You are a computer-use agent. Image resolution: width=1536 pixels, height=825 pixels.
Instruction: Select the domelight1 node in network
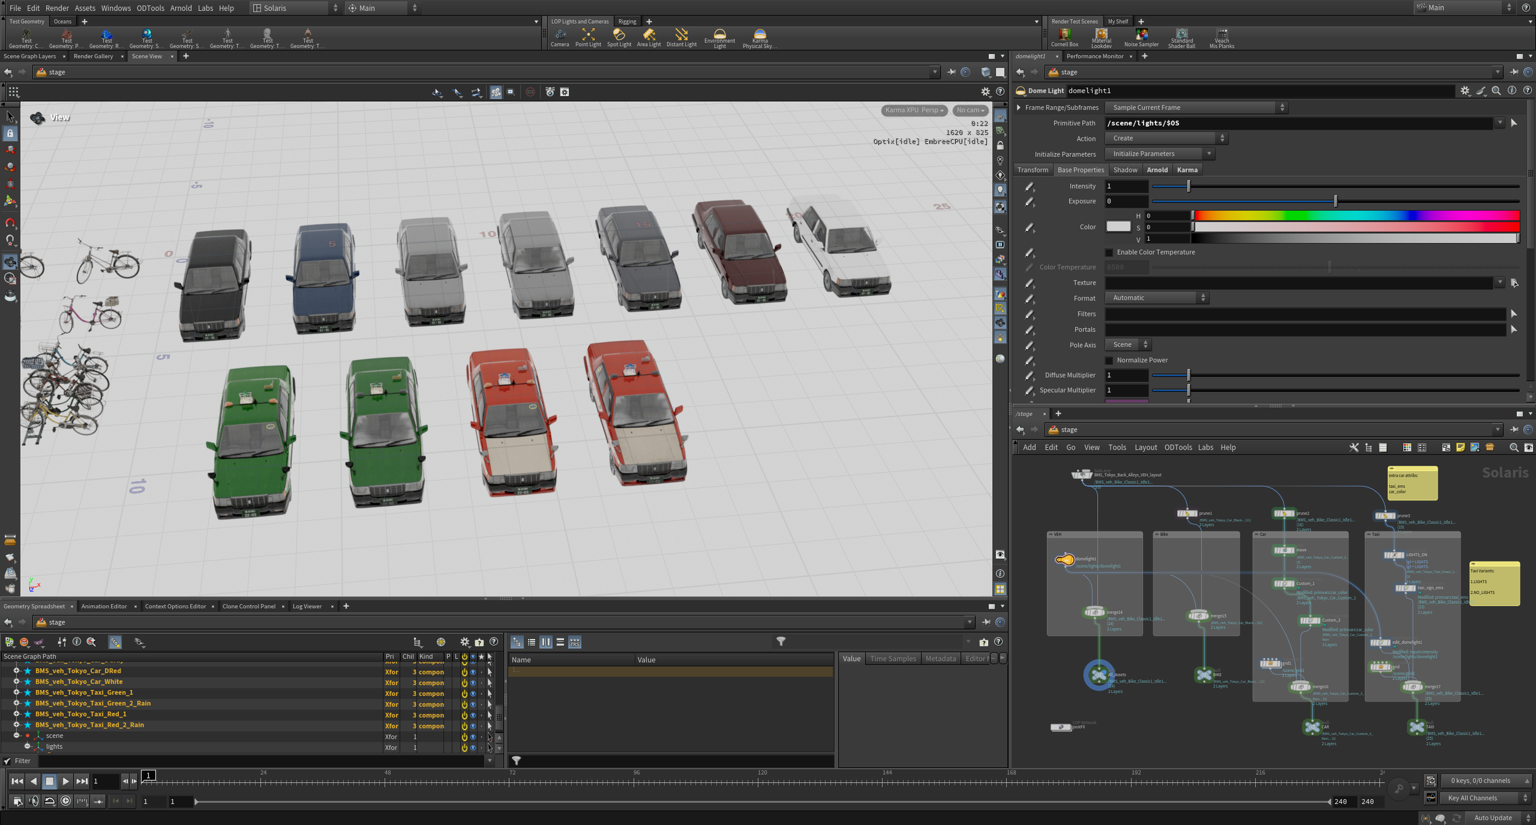[1065, 559]
